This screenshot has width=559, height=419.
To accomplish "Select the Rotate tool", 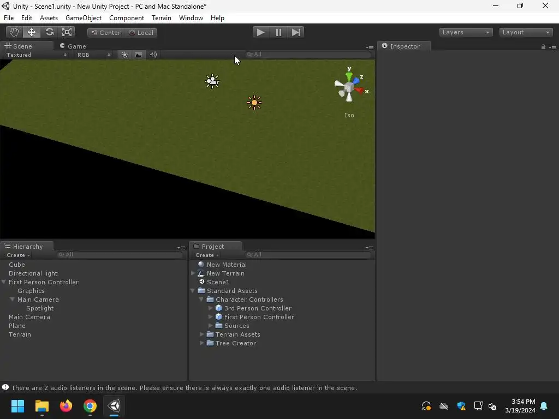I will point(49,32).
